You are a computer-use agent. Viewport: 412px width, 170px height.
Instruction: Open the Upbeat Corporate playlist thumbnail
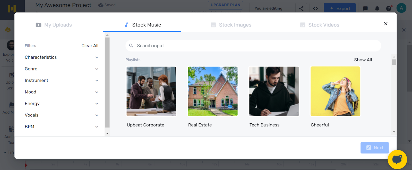click(x=151, y=91)
